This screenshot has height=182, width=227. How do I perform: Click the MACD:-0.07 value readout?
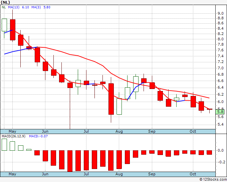[38, 136]
